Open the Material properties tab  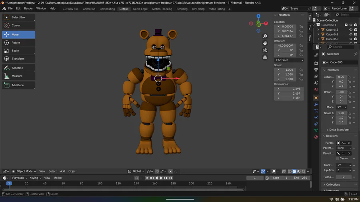pos(316,137)
